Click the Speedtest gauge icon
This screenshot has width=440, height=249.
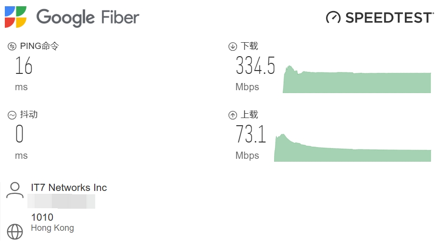click(333, 18)
